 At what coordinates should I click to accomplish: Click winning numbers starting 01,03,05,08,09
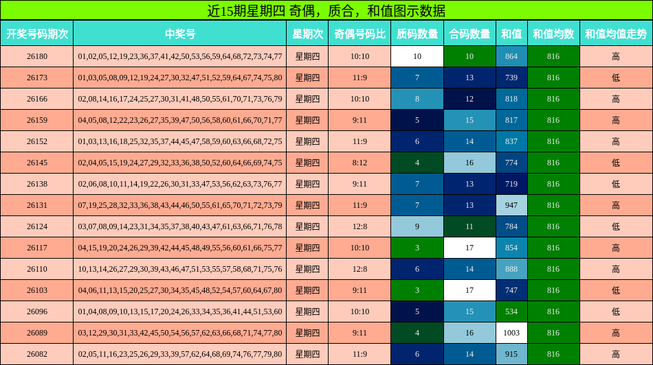pos(180,78)
